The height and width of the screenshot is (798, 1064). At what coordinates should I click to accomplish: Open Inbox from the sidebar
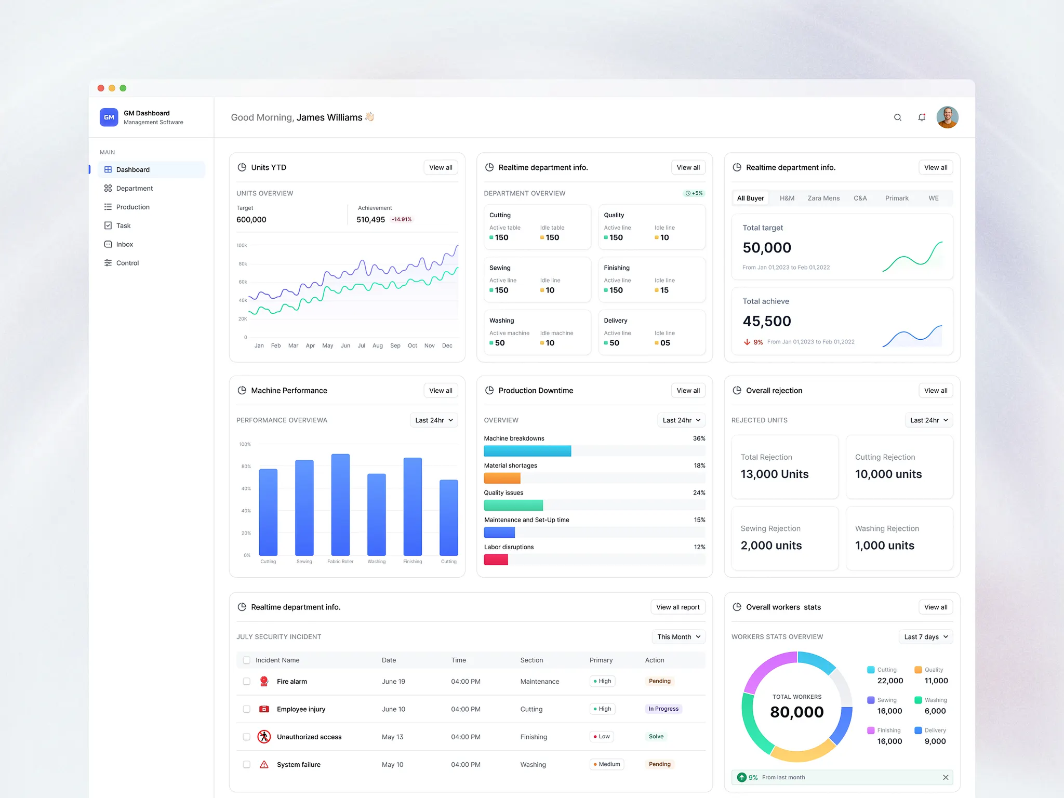(125, 244)
